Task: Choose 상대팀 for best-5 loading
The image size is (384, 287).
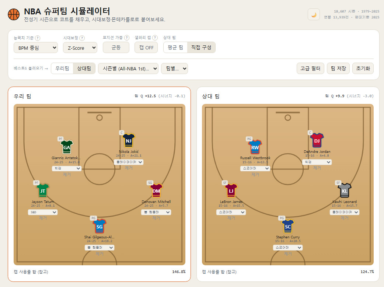Action: tap(84, 68)
